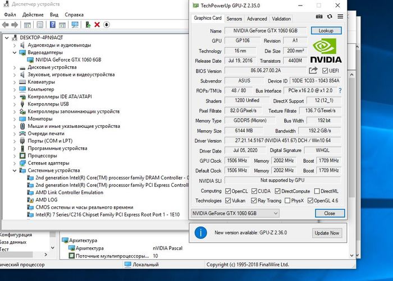Screen dimensions: 393x281
Task: Collapse the Видеоадаптеры tree node
Action: 15,52
